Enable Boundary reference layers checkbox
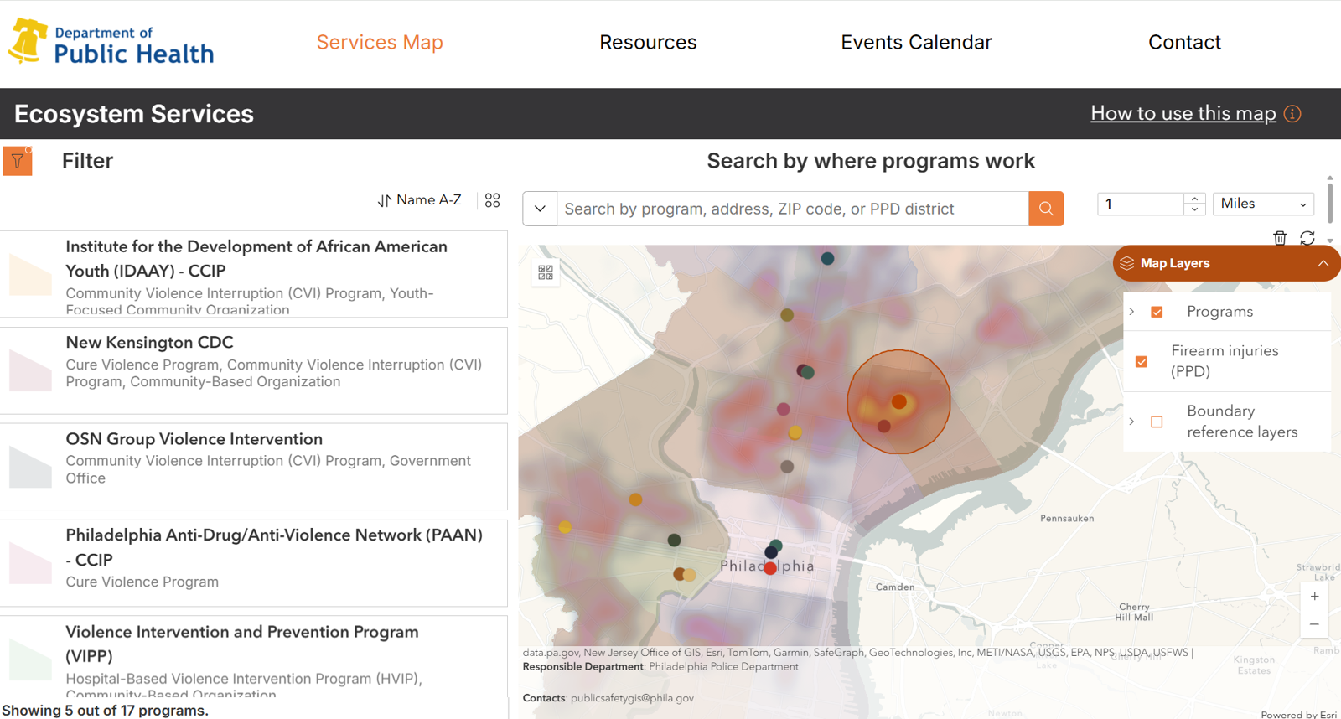1341x719 pixels. (1157, 422)
